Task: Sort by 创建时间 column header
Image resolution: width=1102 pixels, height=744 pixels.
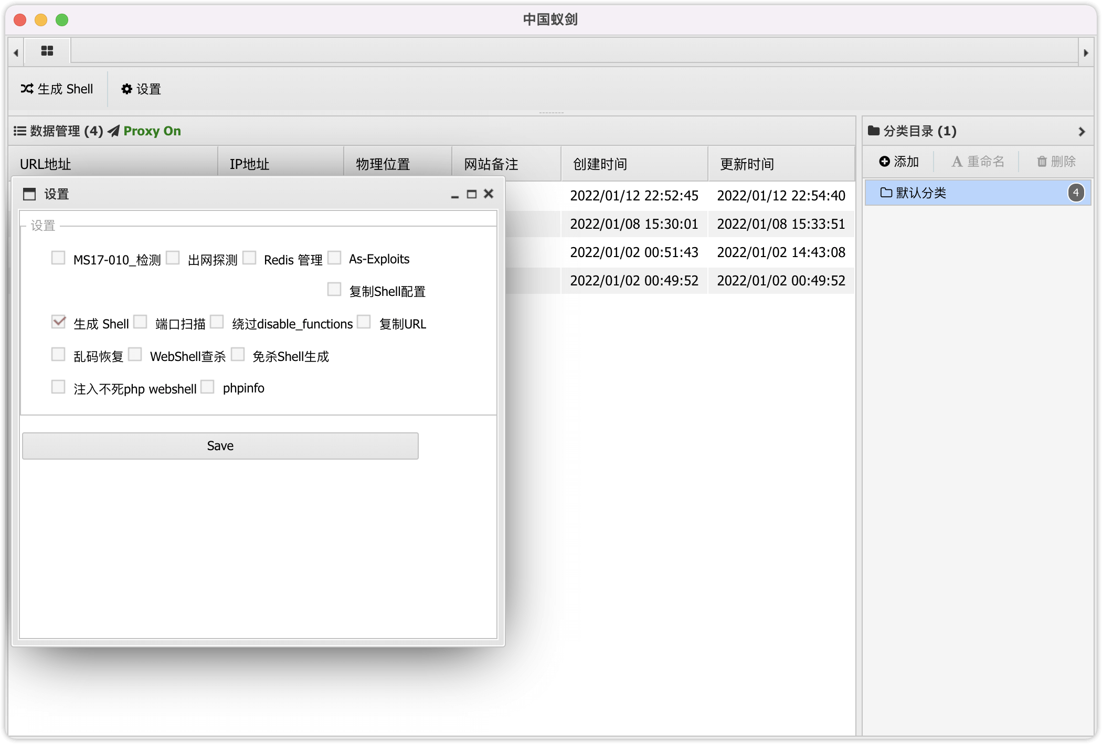Action: (600, 164)
